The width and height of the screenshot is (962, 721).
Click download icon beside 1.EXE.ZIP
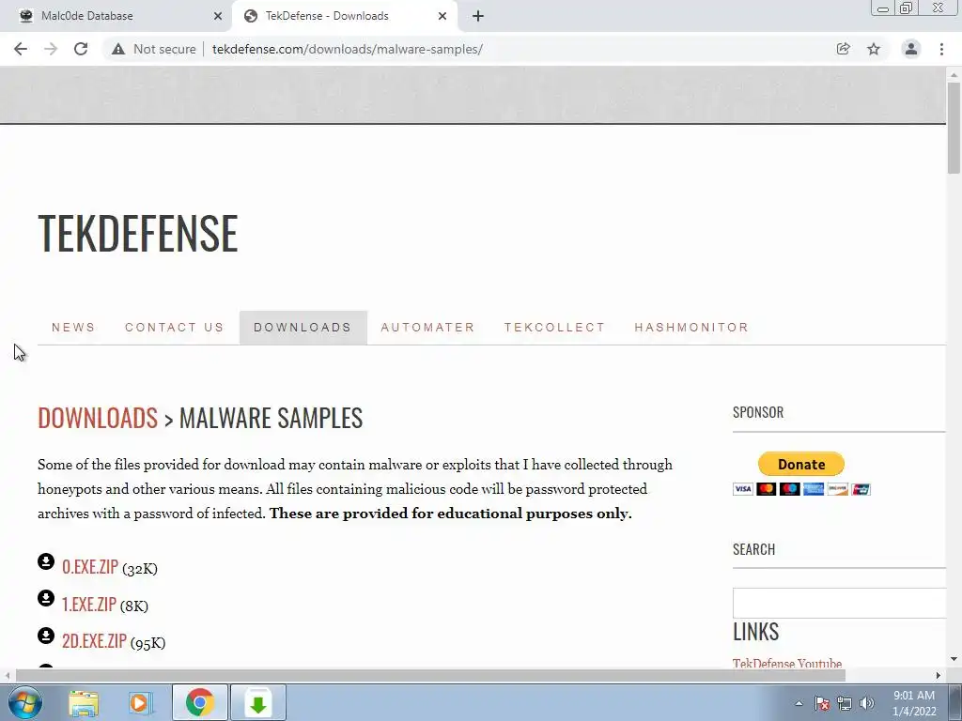(x=46, y=598)
